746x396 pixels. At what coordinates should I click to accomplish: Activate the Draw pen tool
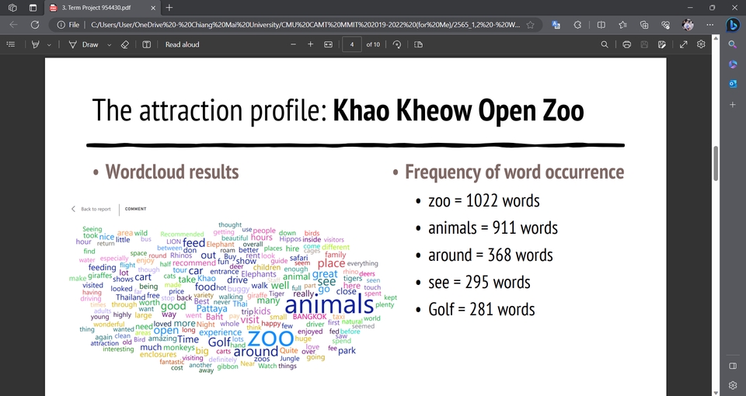tap(83, 44)
